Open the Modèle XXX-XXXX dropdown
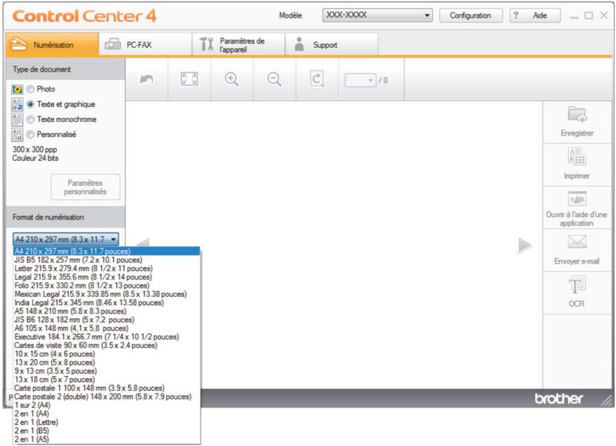 [378, 15]
